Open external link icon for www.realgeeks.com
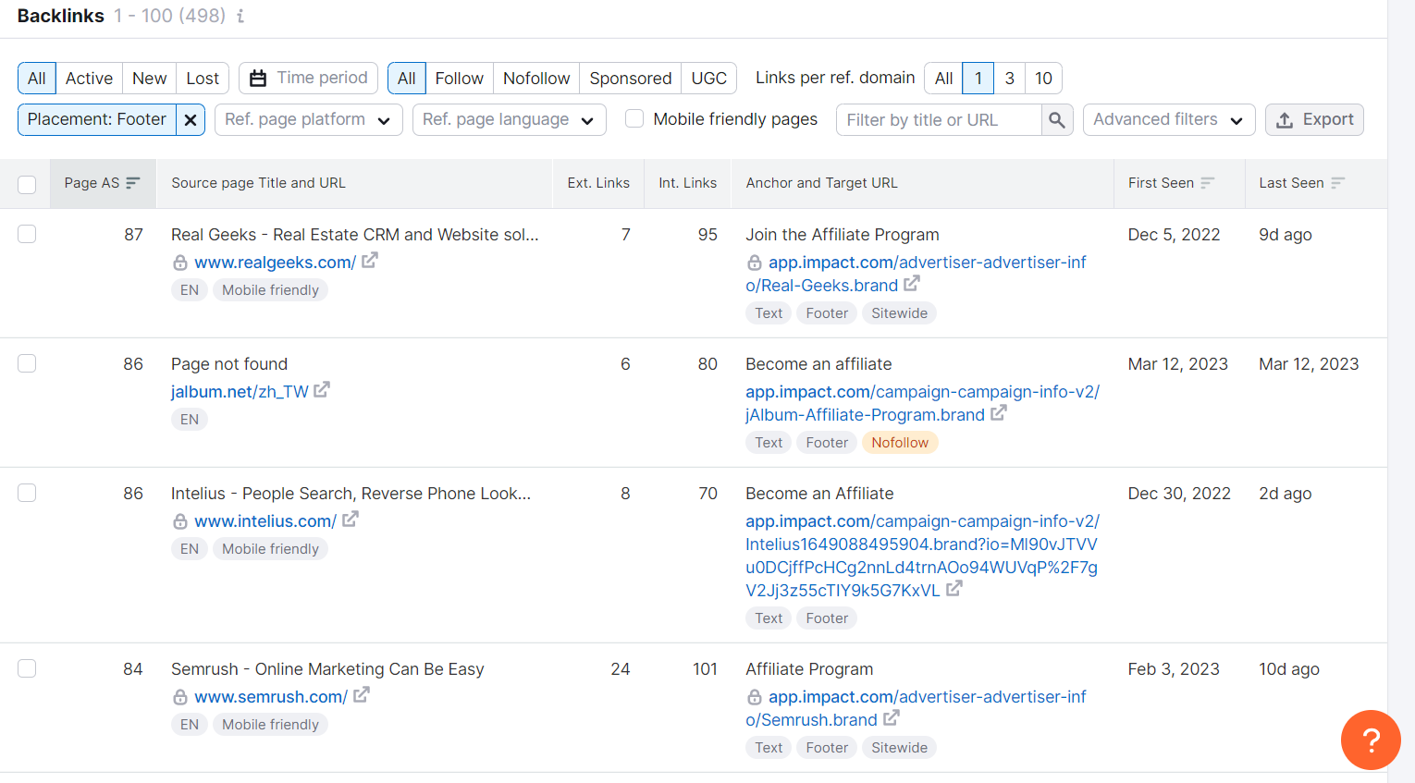1415x783 pixels. coord(370,261)
